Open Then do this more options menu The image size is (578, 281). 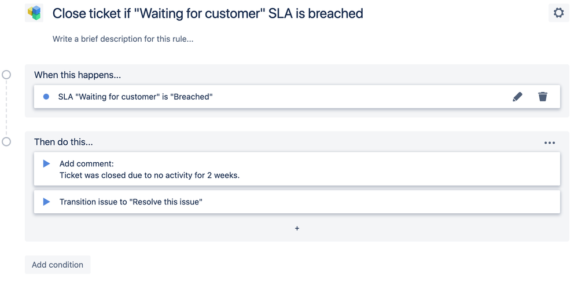pyautogui.click(x=550, y=143)
